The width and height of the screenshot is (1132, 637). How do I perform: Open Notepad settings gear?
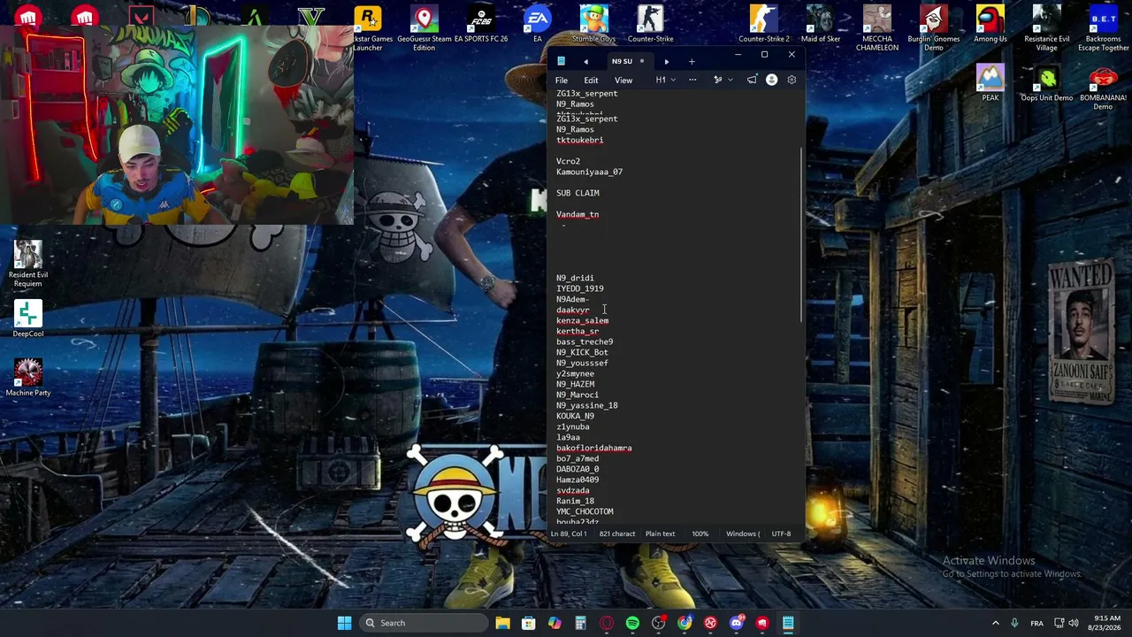point(792,80)
